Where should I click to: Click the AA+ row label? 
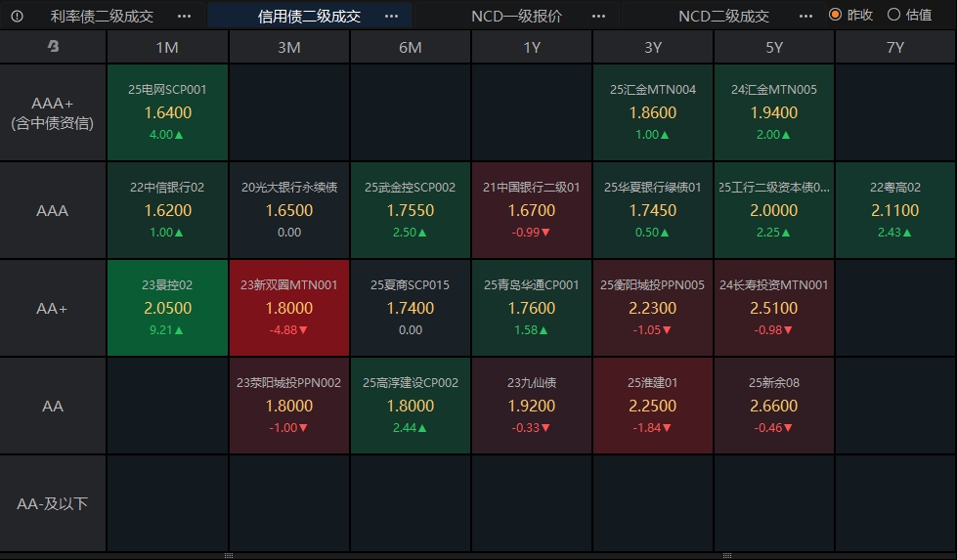[x=53, y=308]
